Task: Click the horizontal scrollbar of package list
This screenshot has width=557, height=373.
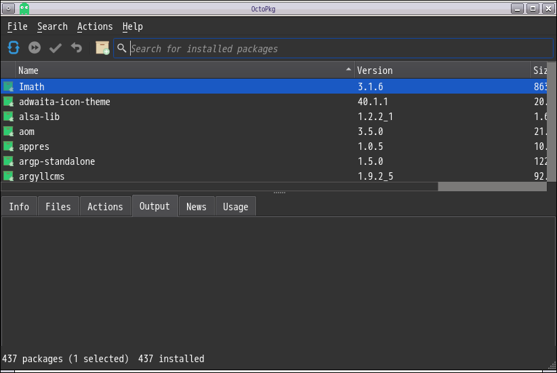Action: pyautogui.click(x=274, y=186)
